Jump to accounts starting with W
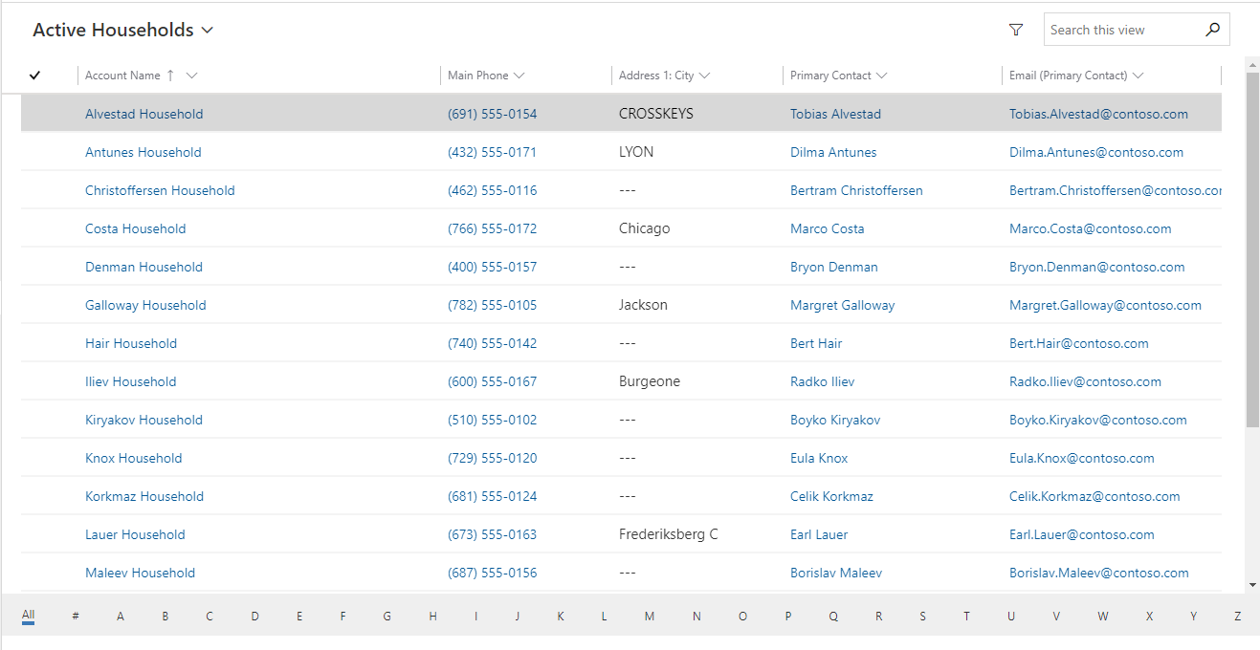This screenshot has height=650, width=1260. coord(1103,617)
